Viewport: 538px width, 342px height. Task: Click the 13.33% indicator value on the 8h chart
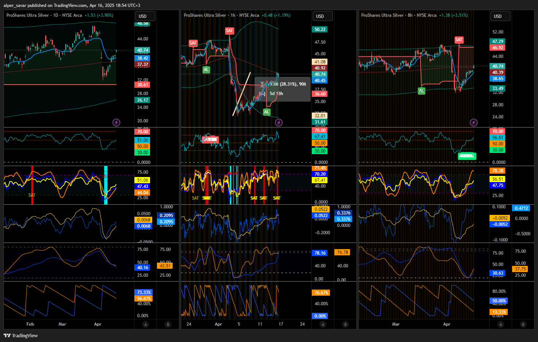[499, 312]
